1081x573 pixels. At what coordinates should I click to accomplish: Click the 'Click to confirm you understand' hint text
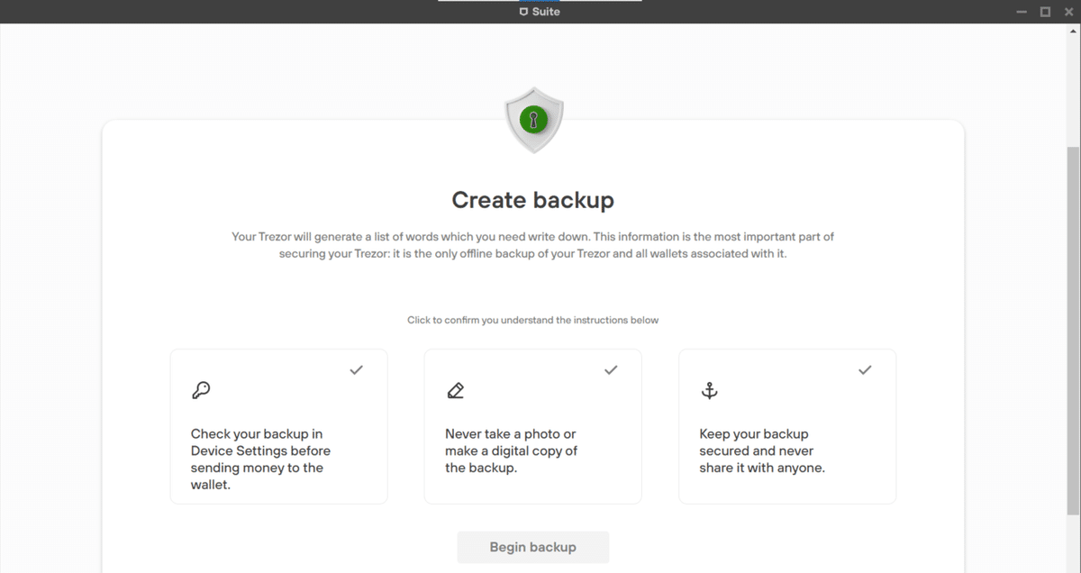pos(532,320)
